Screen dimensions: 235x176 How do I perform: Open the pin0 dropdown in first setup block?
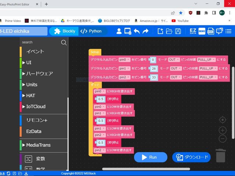point(124,60)
